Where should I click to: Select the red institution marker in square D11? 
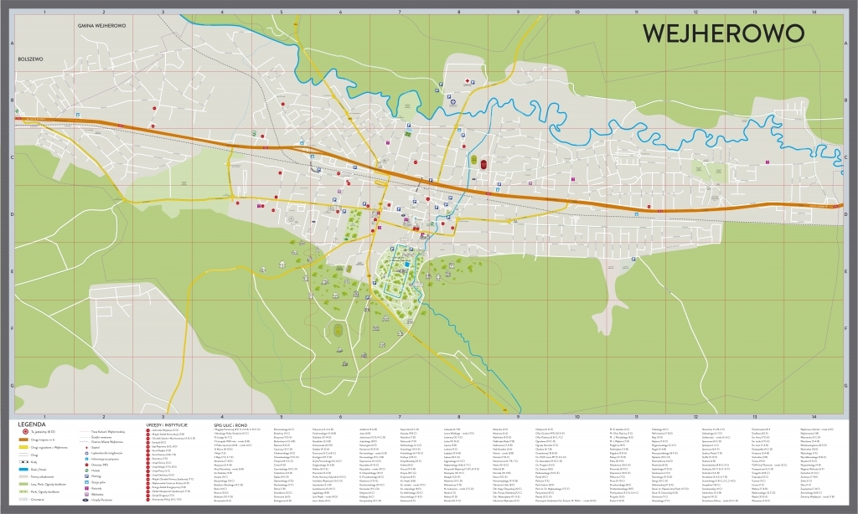pyautogui.click(x=649, y=208)
